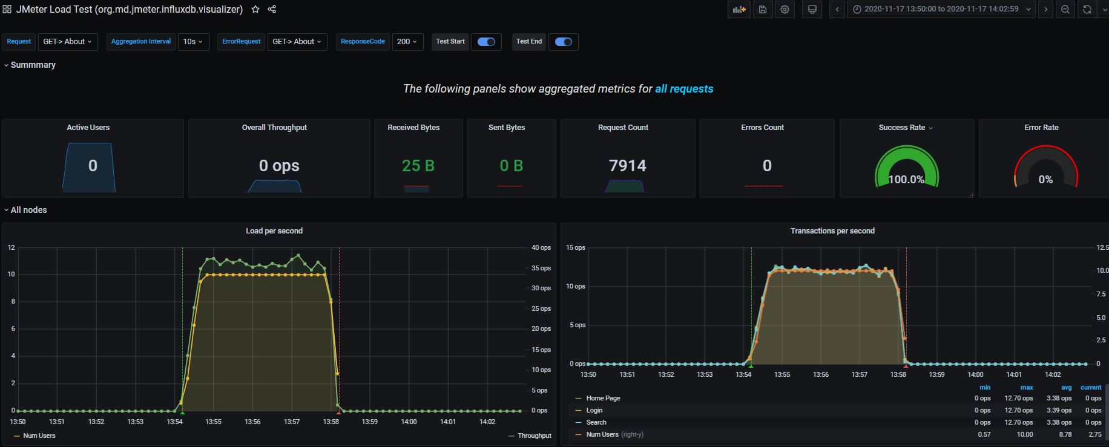Click the Add panel icon
The width and height of the screenshot is (1109, 447).
(739, 10)
